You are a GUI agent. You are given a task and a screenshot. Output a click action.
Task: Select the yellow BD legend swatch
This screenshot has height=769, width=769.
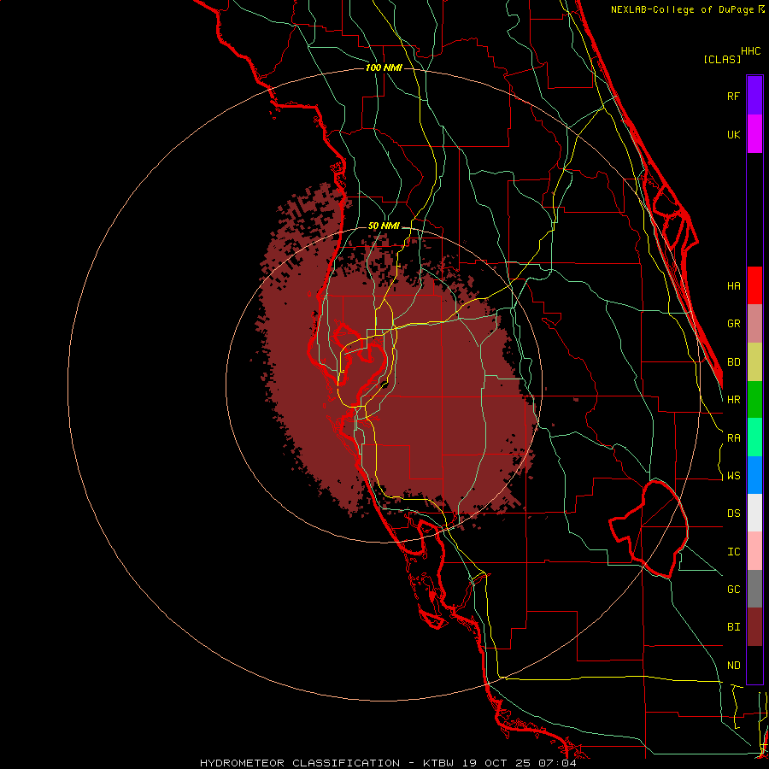[x=754, y=362]
